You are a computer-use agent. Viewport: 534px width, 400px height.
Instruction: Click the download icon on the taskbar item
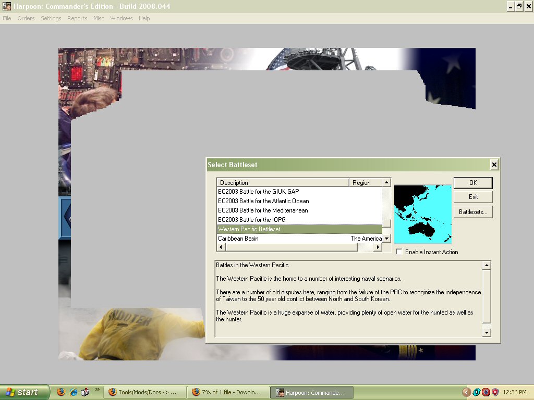[x=196, y=392]
